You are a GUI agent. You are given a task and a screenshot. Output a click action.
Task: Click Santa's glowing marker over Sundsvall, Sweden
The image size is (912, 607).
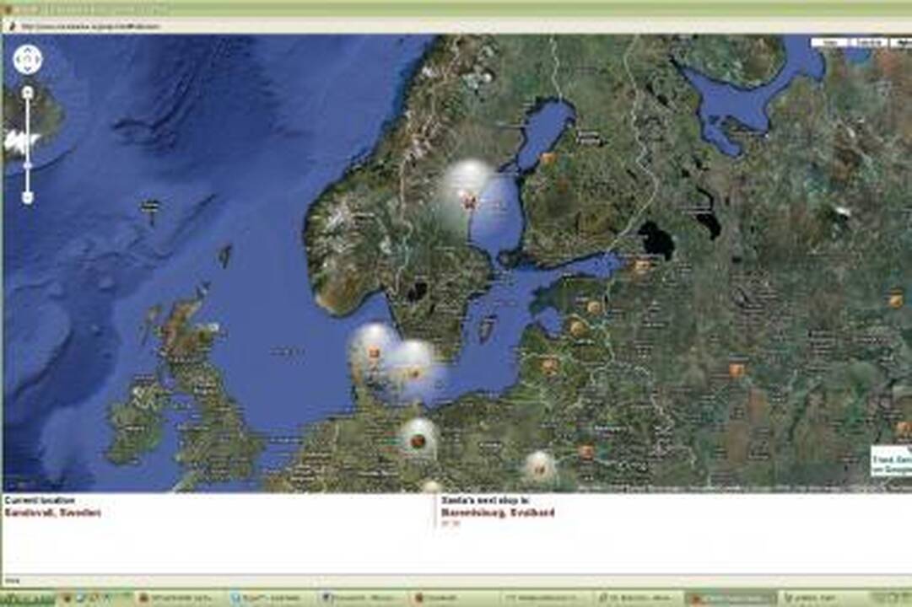[x=469, y=201]
